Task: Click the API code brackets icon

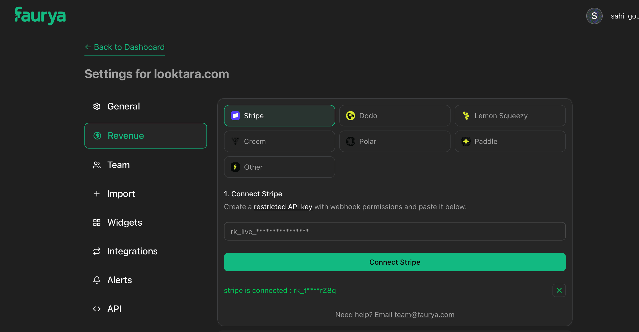Action: tap(97, 309)
